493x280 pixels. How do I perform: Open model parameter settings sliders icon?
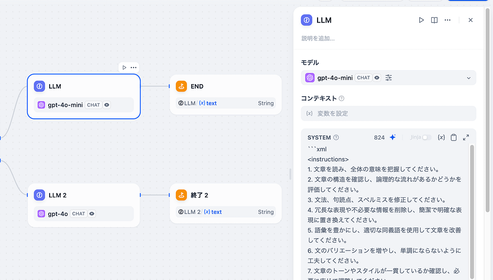point(389,77)
